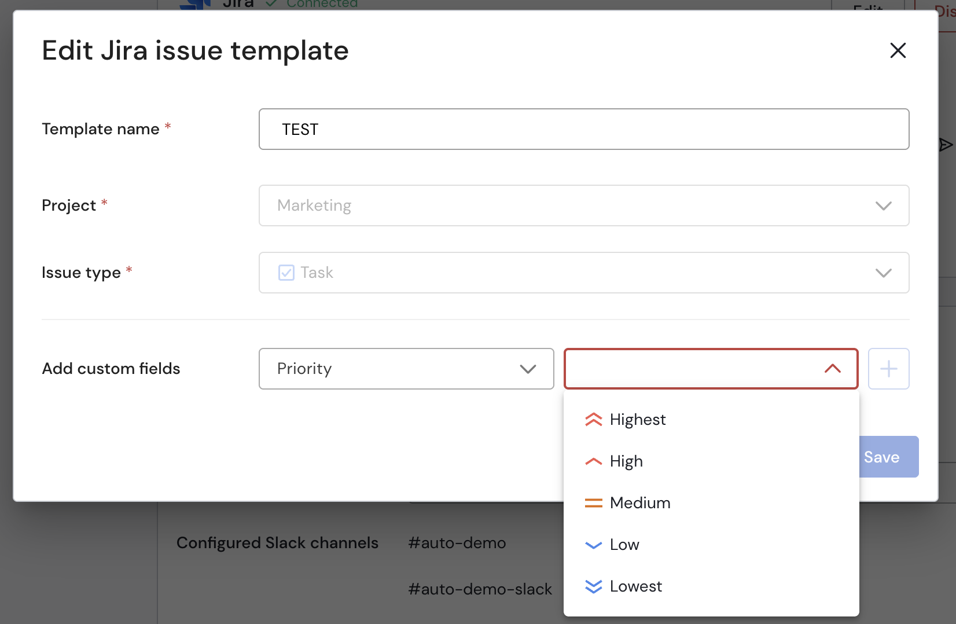The height and width of the screenshot is (624, 956).
Task: Open the Priority custom field dropdown
Action: (406, 369)
